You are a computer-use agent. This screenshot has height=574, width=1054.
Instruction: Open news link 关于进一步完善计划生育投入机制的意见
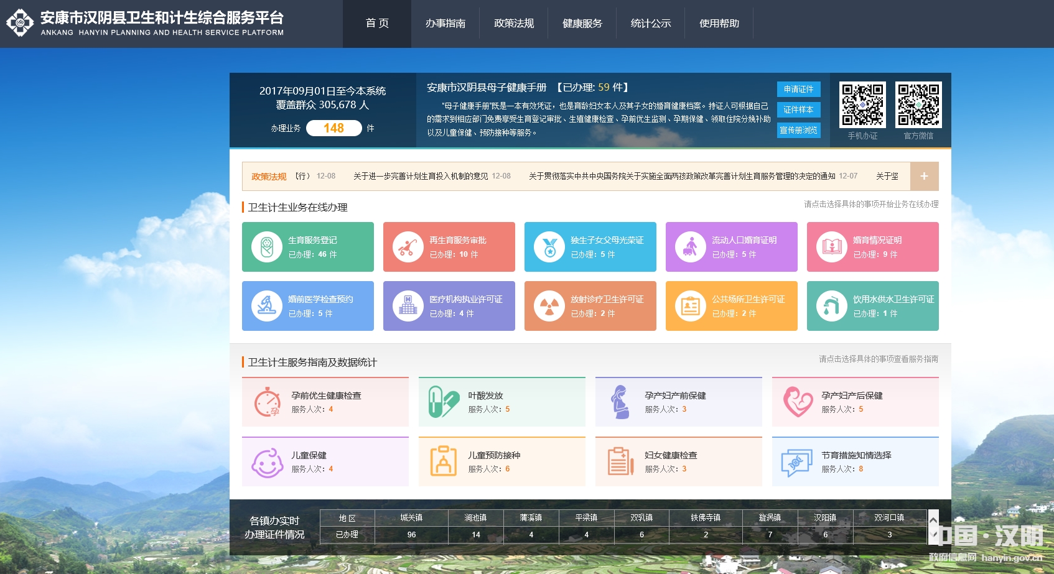[421, 176]
